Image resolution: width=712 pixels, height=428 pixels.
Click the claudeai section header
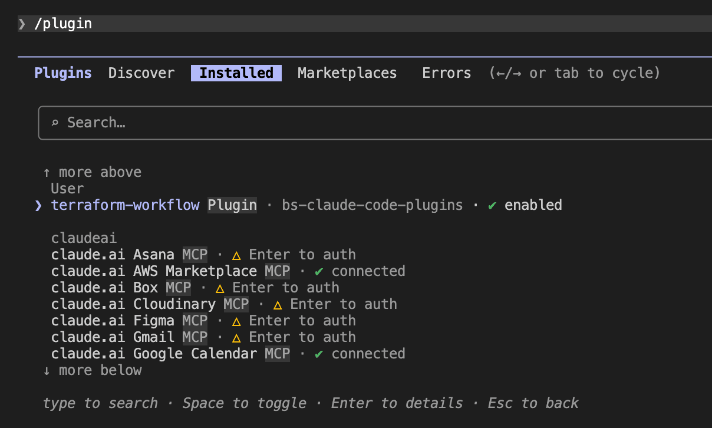[x=84, y=237]
